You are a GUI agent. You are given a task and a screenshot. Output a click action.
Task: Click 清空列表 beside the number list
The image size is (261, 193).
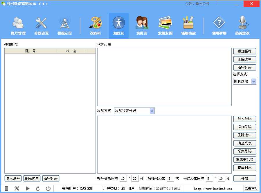pos(244,143)
